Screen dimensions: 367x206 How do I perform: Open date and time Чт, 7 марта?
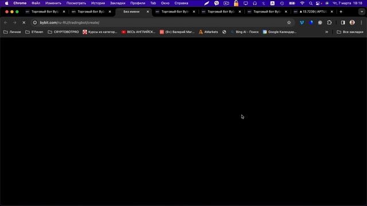348,3
